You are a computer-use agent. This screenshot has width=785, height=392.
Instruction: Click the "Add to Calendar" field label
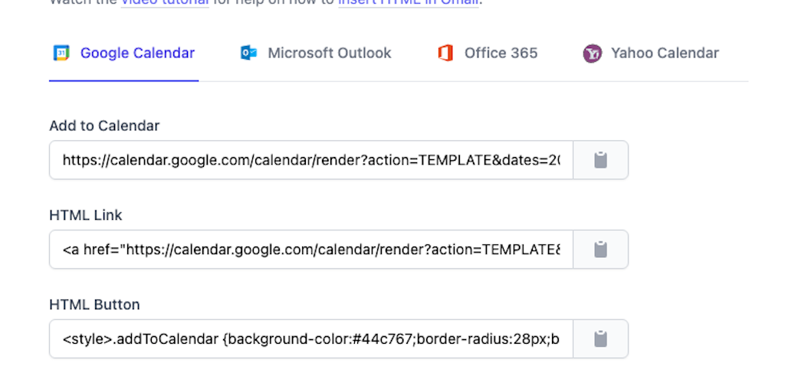[104, 126]
